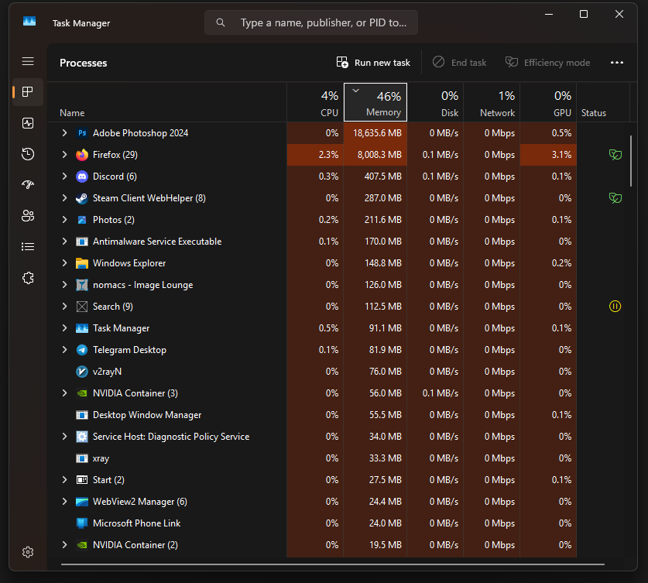The image size is (648, 583).
Task: Expand Adobe Photoshop 2024 process group
Action: 64,132
